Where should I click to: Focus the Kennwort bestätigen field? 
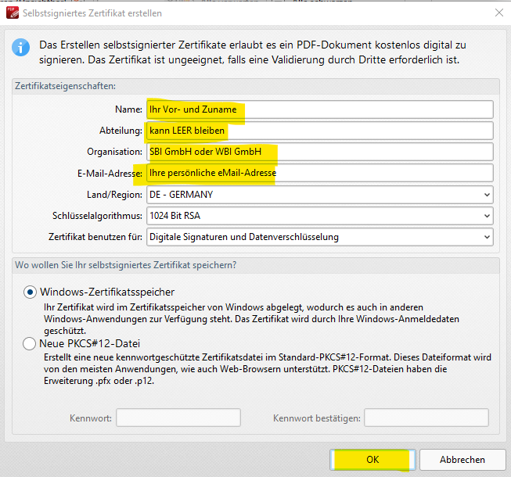(426, 418)
